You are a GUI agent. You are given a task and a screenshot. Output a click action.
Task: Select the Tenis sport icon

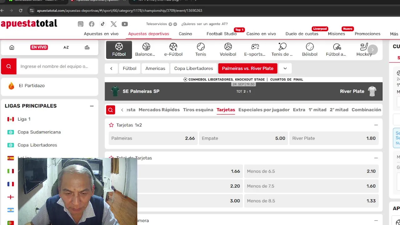tap(201, 50)
